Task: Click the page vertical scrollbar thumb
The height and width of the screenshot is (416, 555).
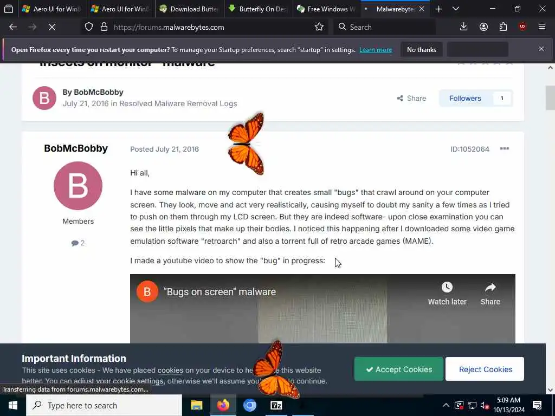Action: (550, 97)
